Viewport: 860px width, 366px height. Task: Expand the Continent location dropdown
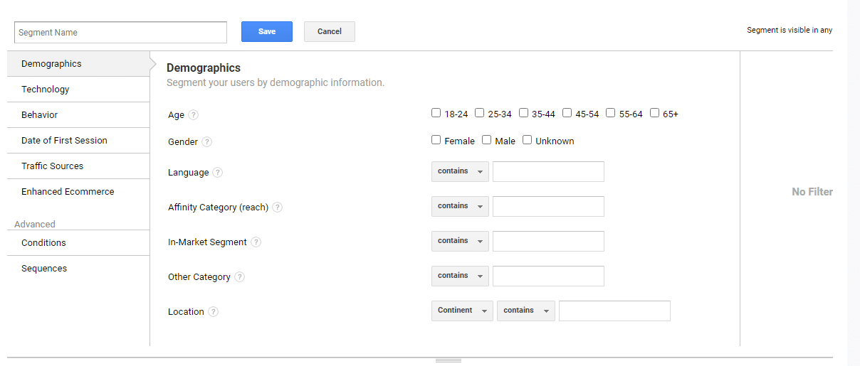coord(461,311)
